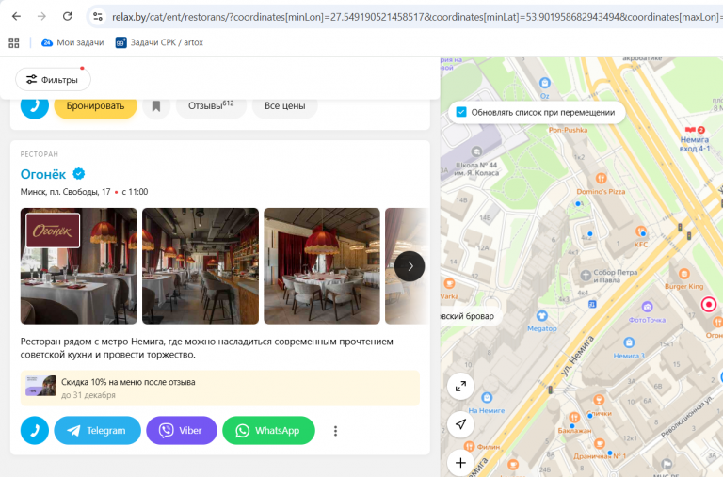Click Школа № 44 marker on map
The height and width of the screenshot is (477, 723).
click(476, 151)
